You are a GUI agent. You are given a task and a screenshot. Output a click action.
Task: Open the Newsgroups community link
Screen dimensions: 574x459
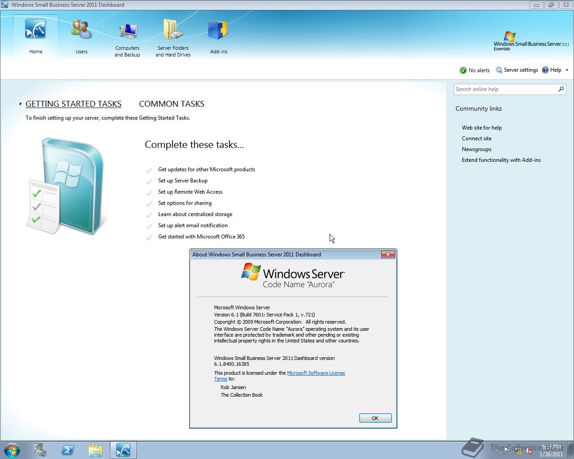coord(477,149)
